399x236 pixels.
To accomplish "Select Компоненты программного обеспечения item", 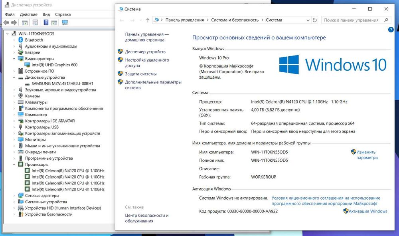I will point(64,109).
